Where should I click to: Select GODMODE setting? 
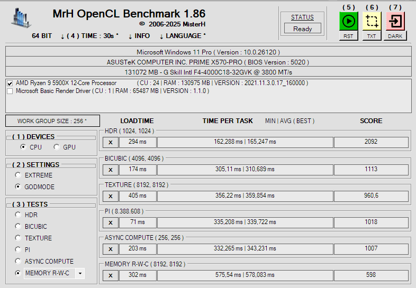[x=18, y=187]
